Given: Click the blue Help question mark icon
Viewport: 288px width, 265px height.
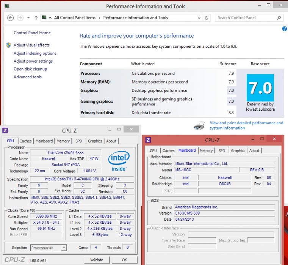Looking at the screenshot, I should 285,29.
